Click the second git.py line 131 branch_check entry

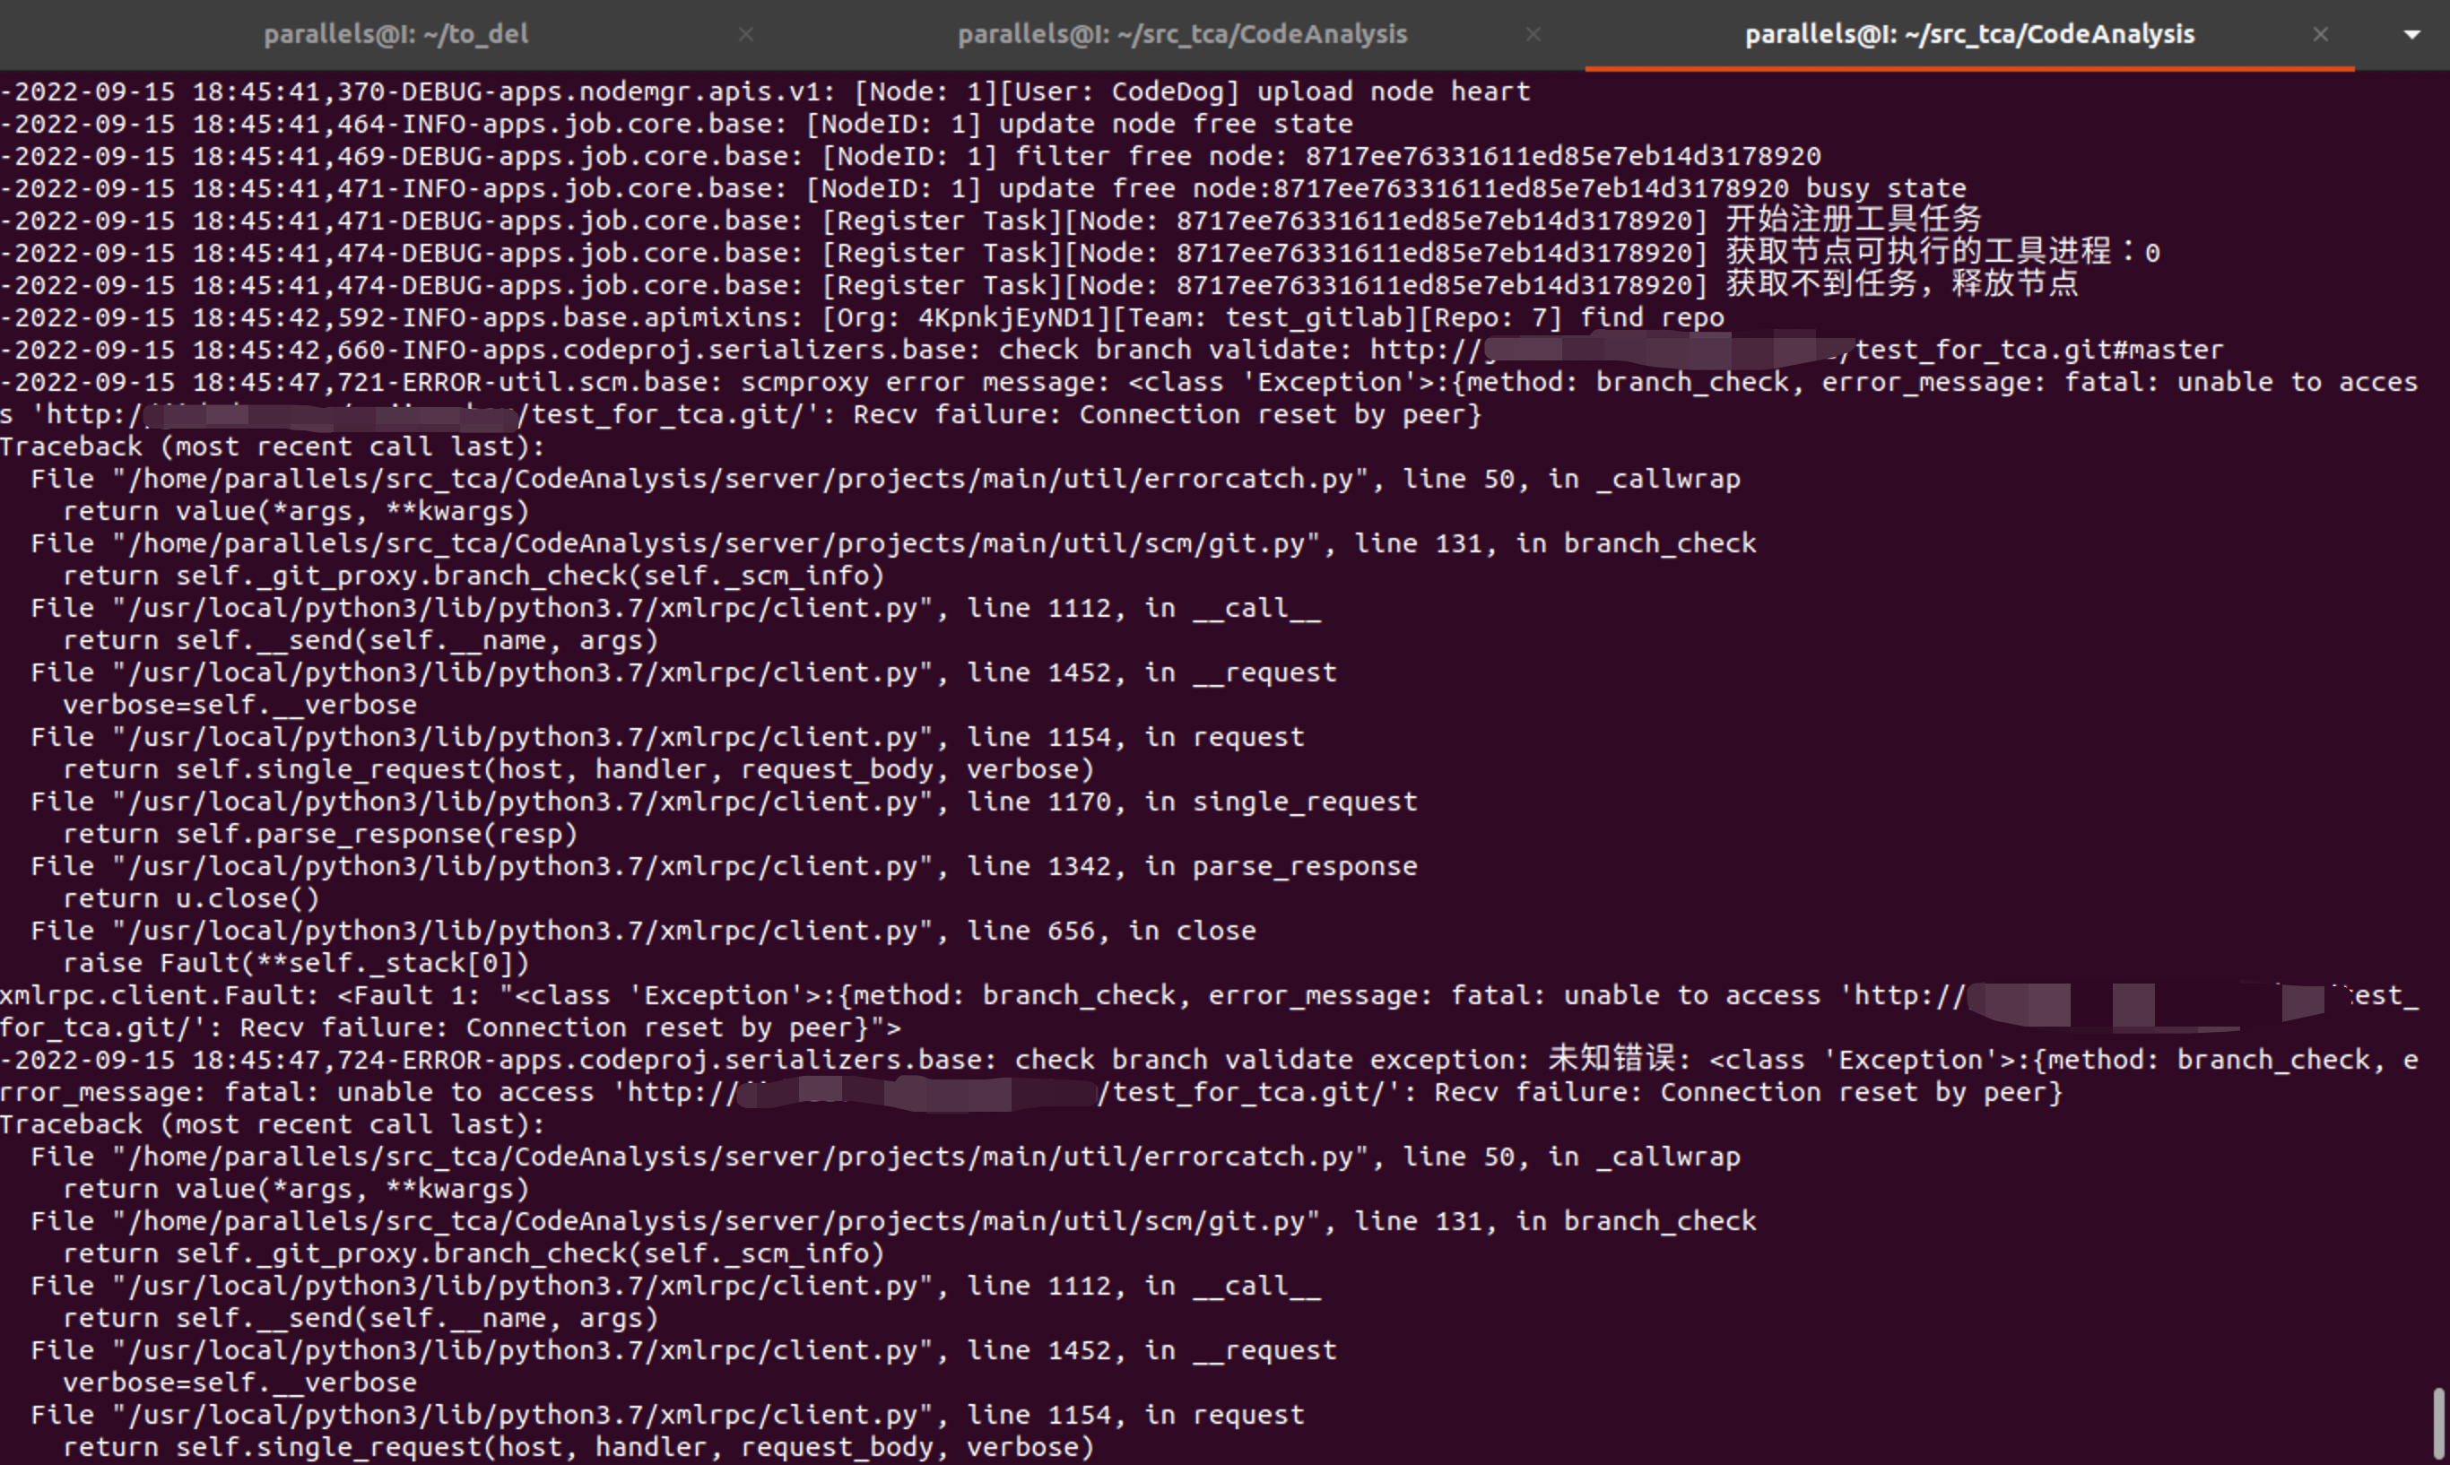893,1221
